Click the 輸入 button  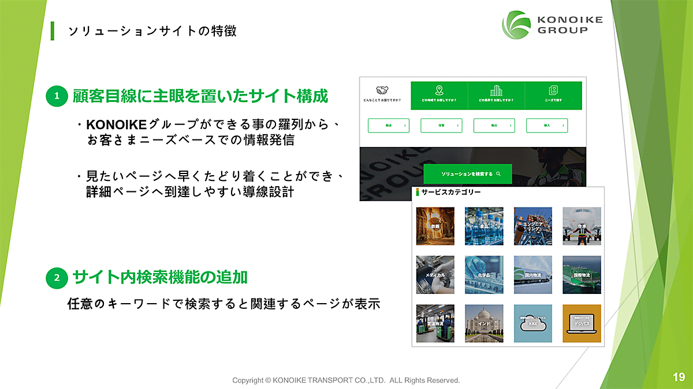[x=547, y=125]
